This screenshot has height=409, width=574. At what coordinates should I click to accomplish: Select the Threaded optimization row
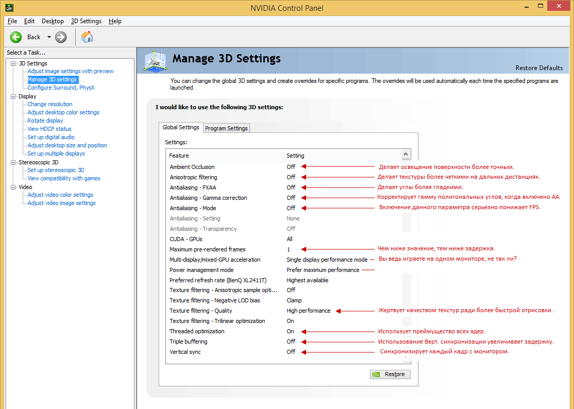284,331
